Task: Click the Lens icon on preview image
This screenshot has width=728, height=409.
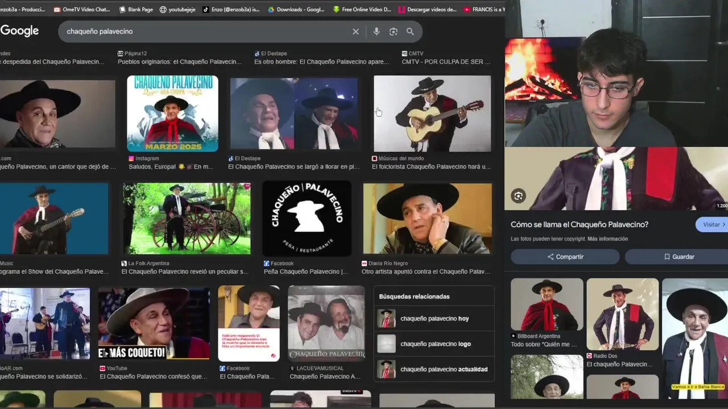Action: point(518,196)
